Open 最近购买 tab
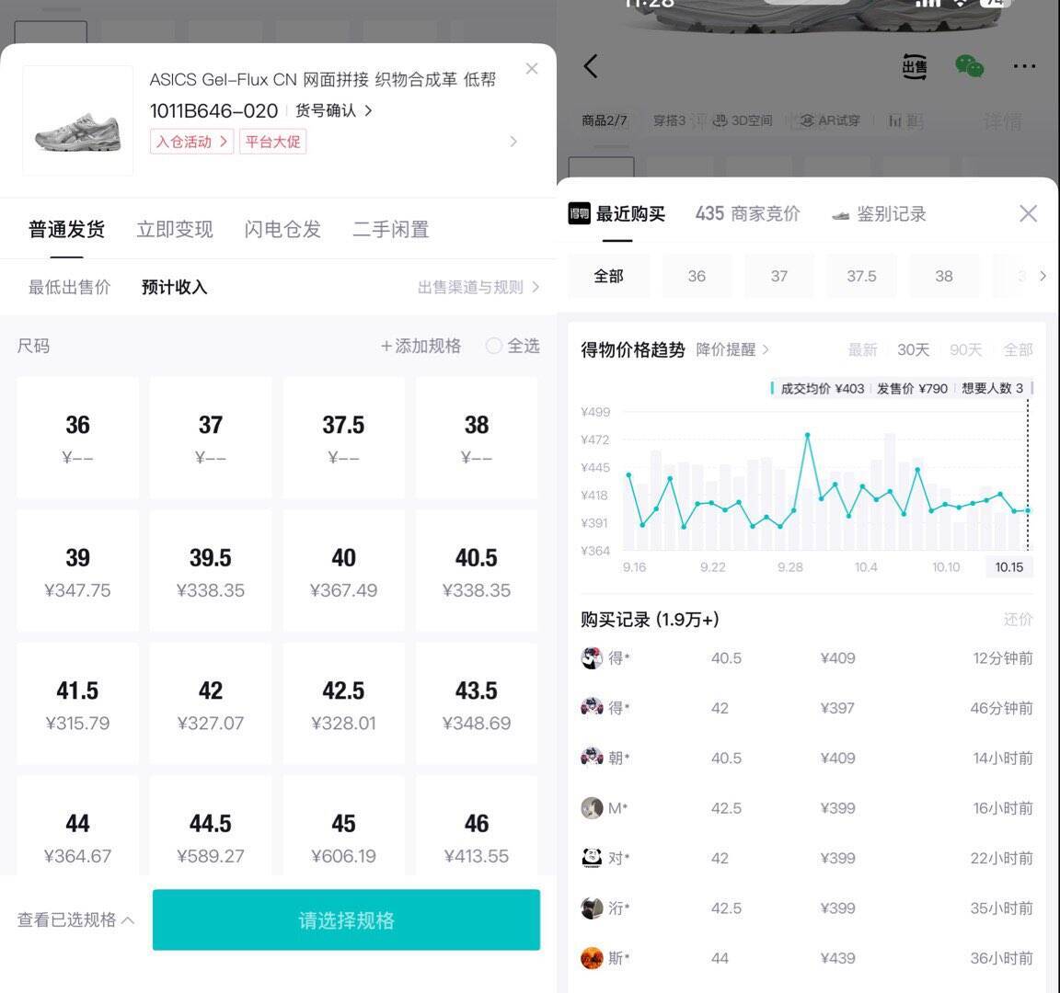The height and width of the screenshot is (993, 1060). (616, 214)
